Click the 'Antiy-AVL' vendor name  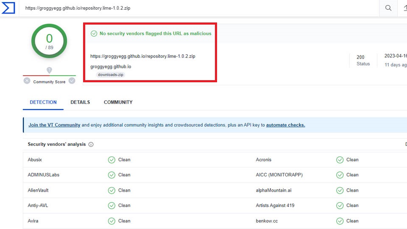click(x=38, y=205)
